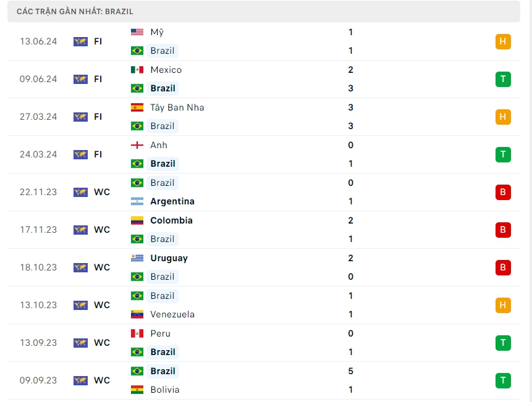The image size is (532, 402).
Task: Click the Argentina flag icon
Action: coord(137,201)
